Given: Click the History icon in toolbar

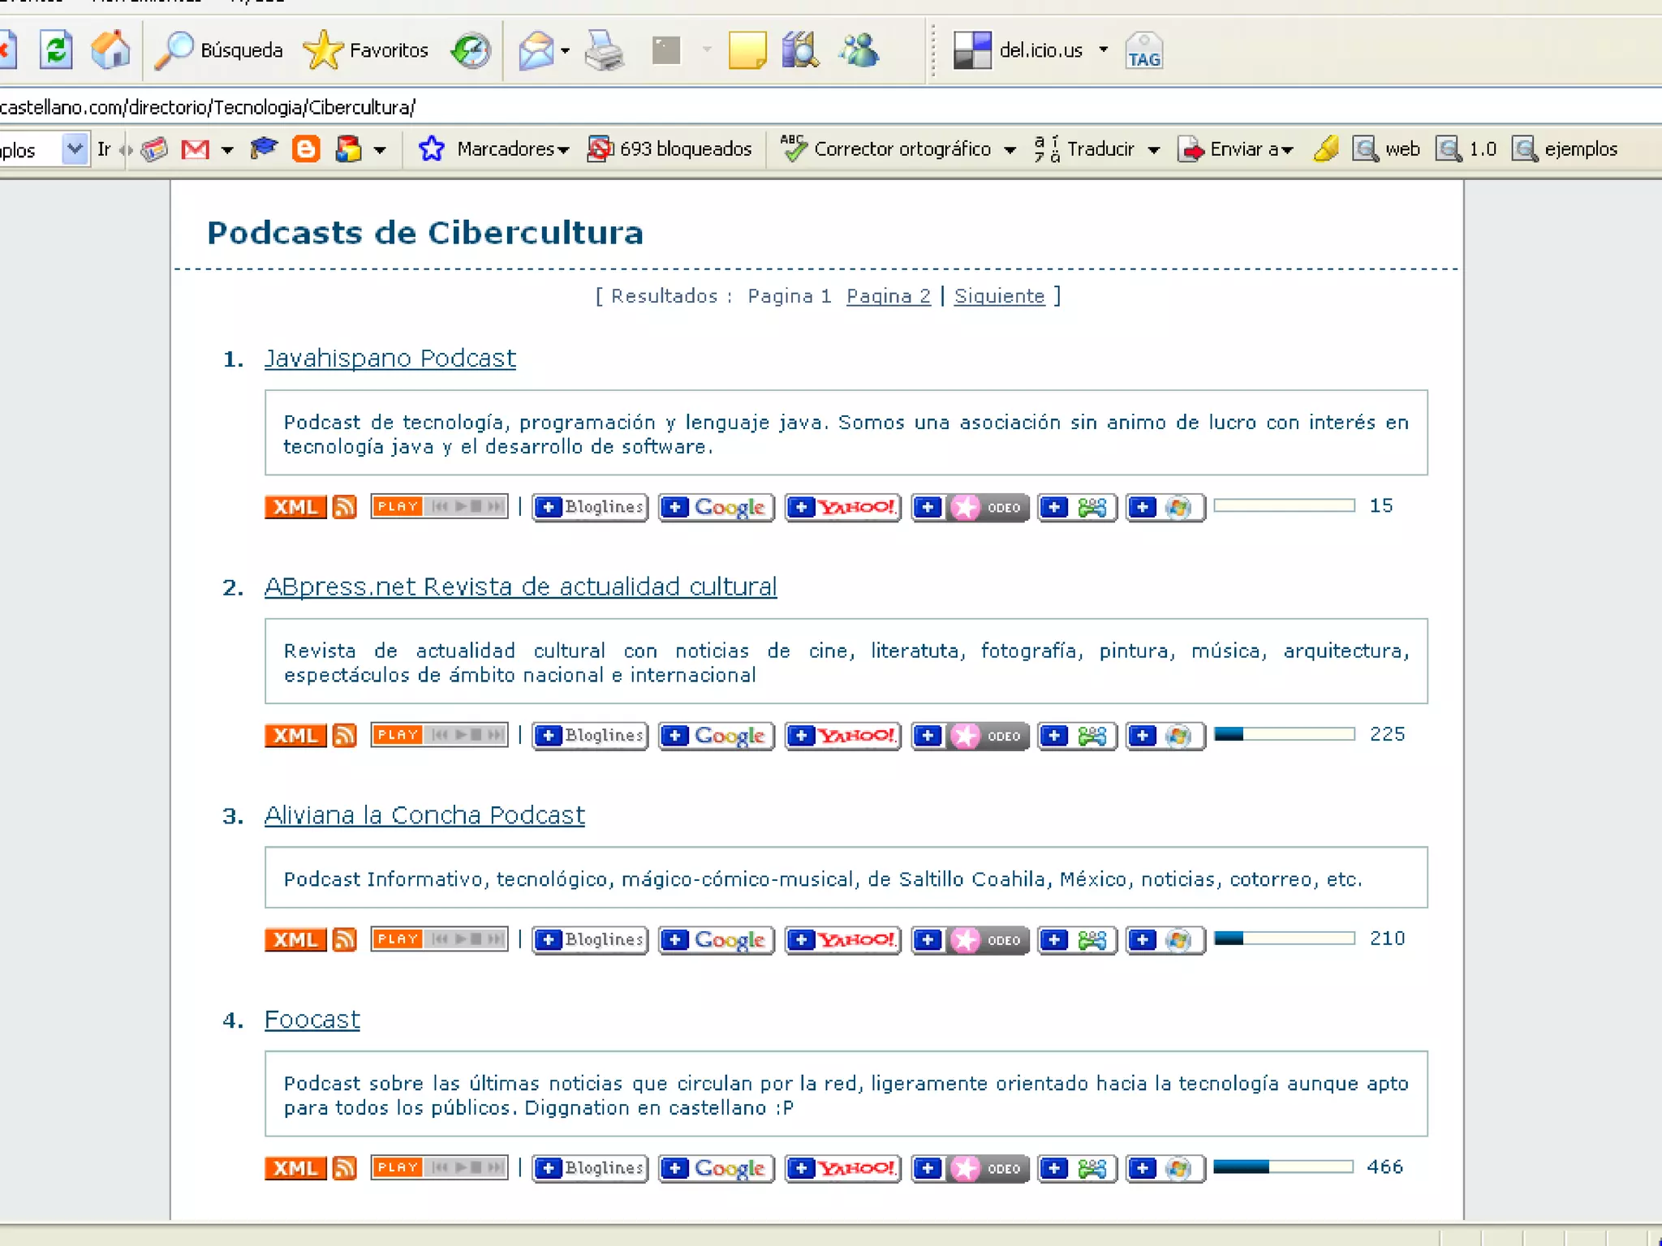Looking at the screenshot, I should pos(471,50).
